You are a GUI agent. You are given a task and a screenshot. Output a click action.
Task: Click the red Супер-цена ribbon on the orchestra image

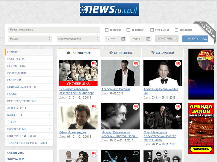pos(78,84)
